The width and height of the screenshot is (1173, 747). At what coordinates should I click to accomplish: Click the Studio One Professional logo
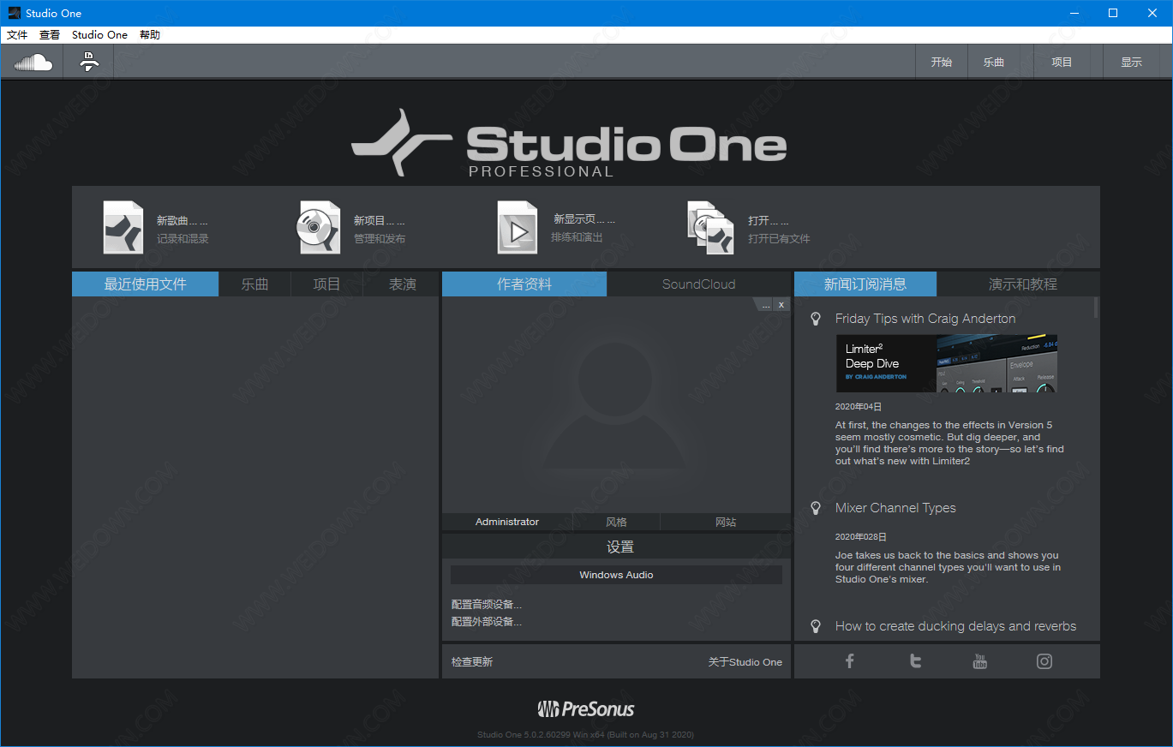point(569,144)
